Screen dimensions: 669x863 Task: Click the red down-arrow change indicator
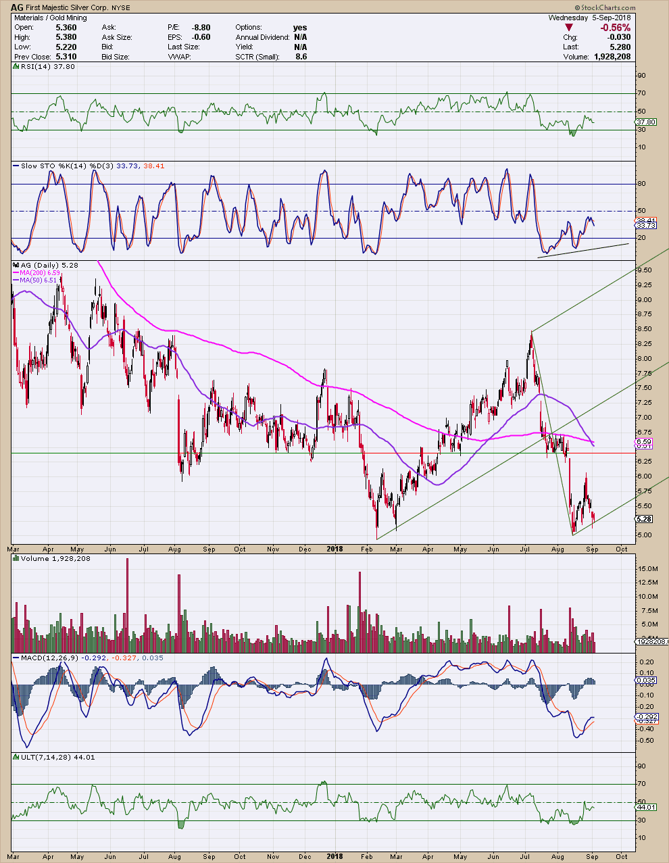(568, 28)
